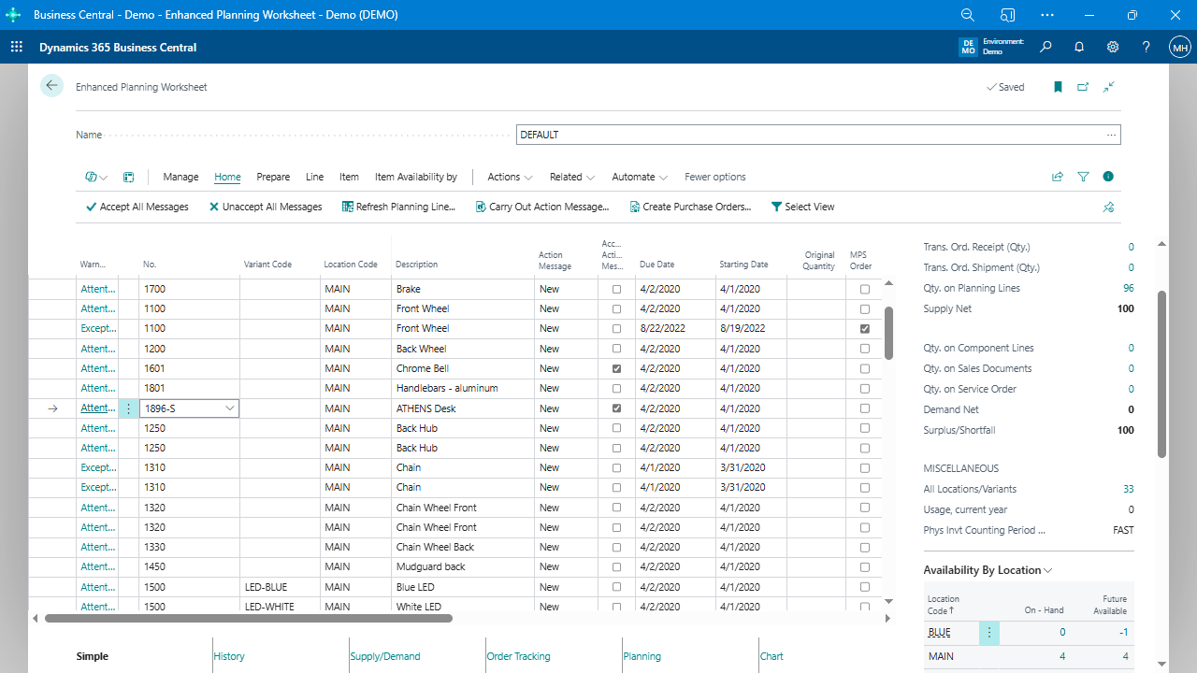Screen dimensions: 1197x673
Task: Expand the Related menu
Action: [x=570, y=177]
